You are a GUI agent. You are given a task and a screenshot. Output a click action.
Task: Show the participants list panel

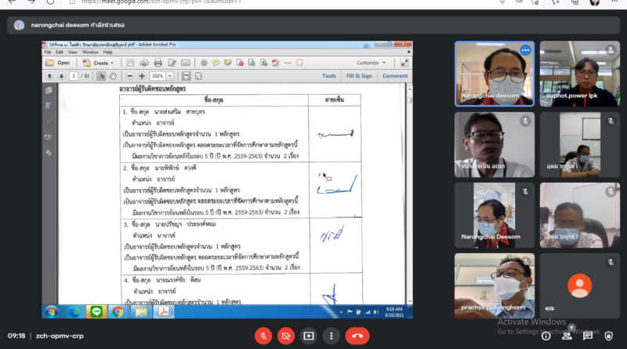566,335
